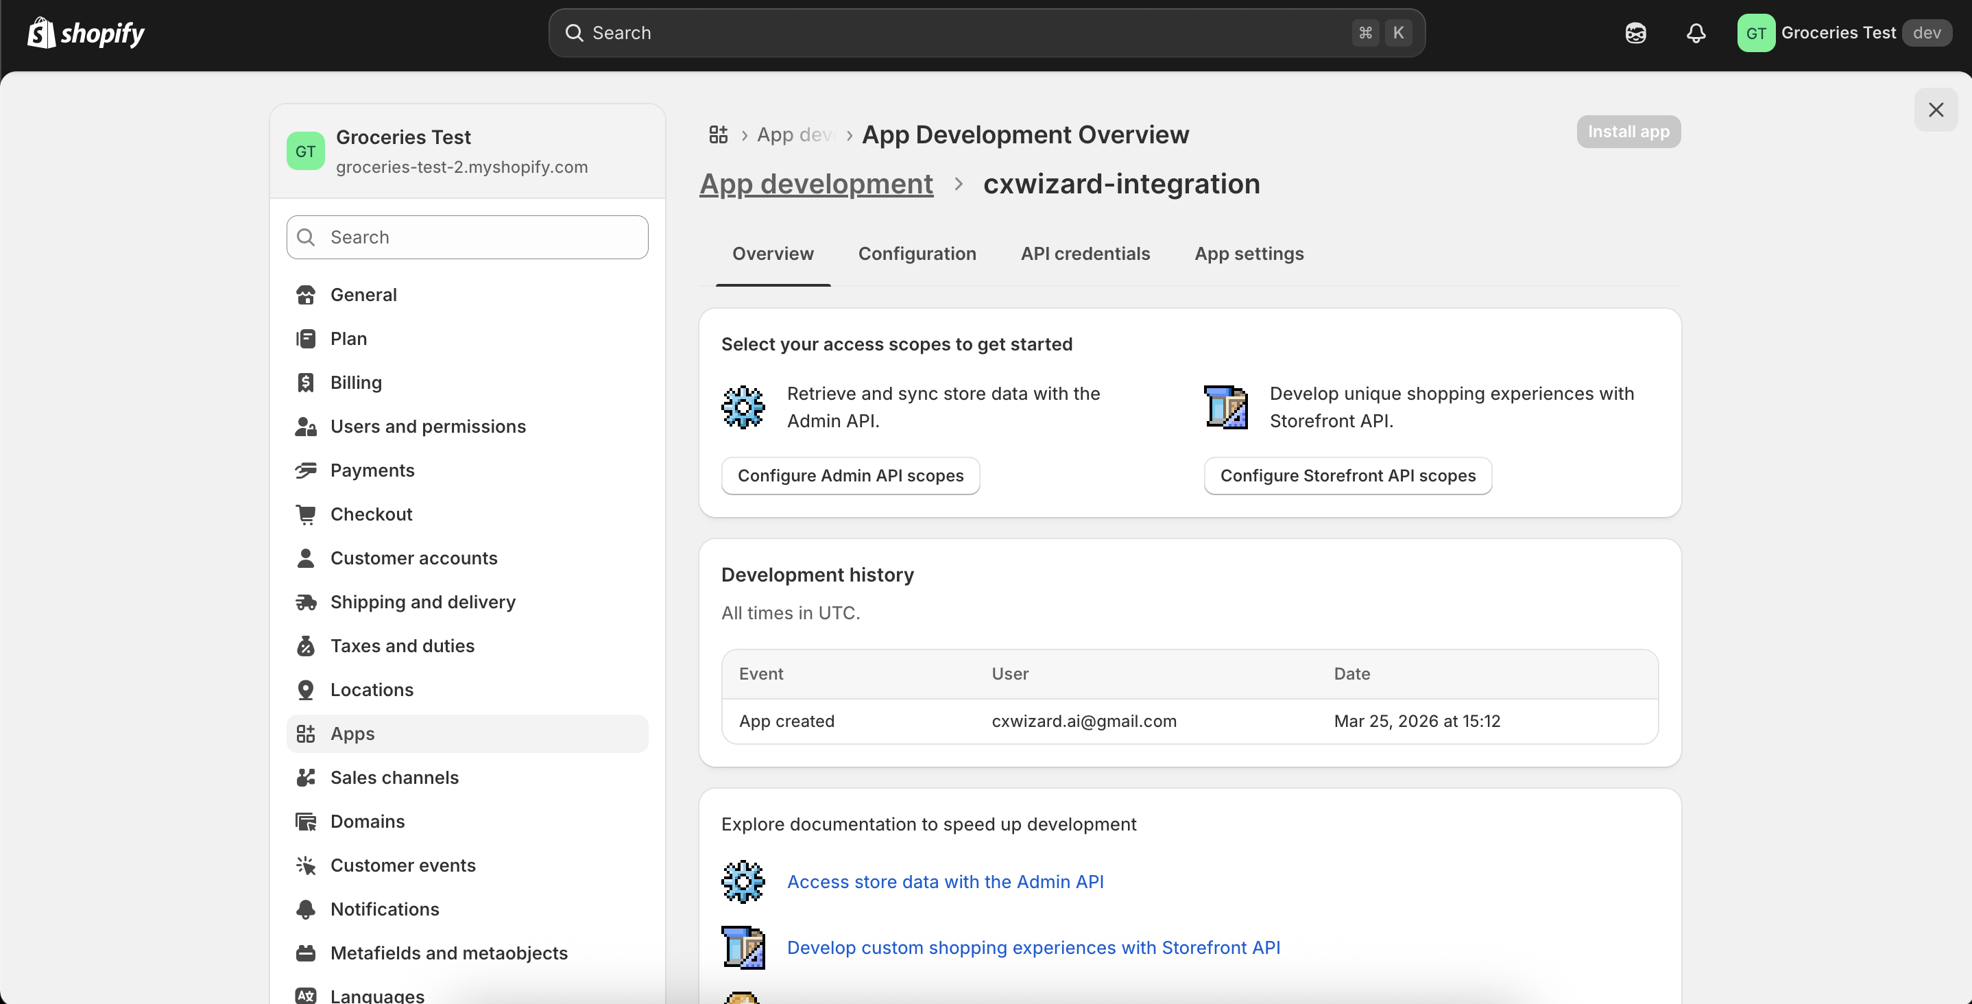Open General settings from sidebar

(363, 295)
